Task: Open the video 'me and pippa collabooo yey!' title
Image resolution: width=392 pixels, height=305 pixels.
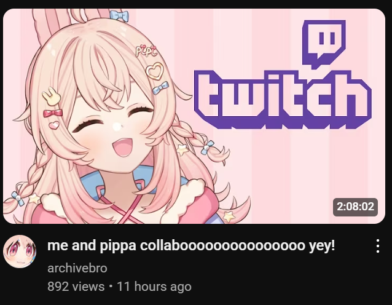Action: [191, 246]
